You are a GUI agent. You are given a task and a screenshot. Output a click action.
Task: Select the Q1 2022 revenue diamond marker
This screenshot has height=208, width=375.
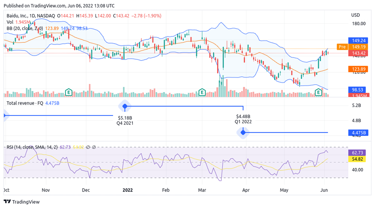[243, 132]
